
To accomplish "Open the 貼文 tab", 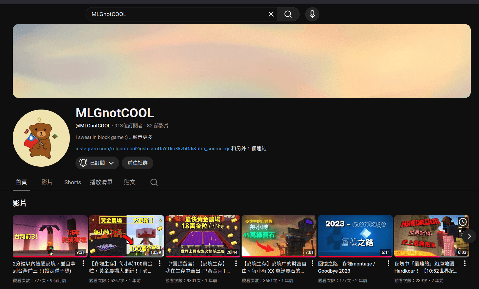I will [130, 182].
